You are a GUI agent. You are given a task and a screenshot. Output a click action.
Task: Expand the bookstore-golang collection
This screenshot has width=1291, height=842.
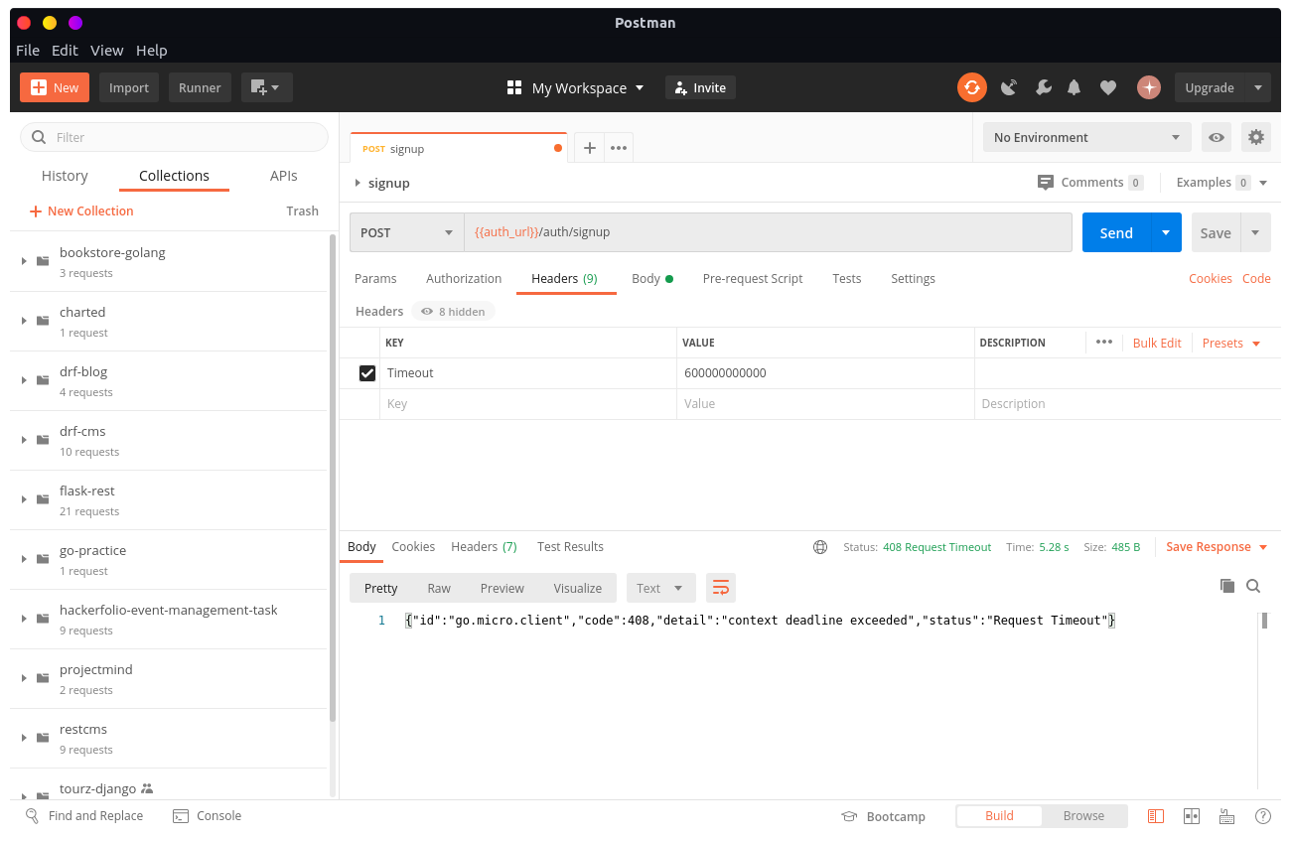pos(24,261)
